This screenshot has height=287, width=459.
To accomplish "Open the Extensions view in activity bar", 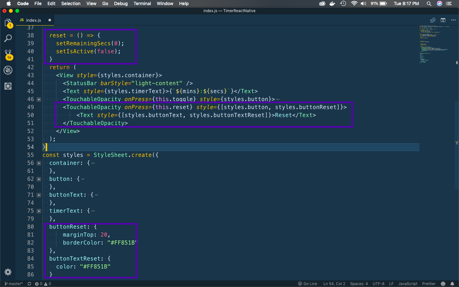I will pos(8,86).
